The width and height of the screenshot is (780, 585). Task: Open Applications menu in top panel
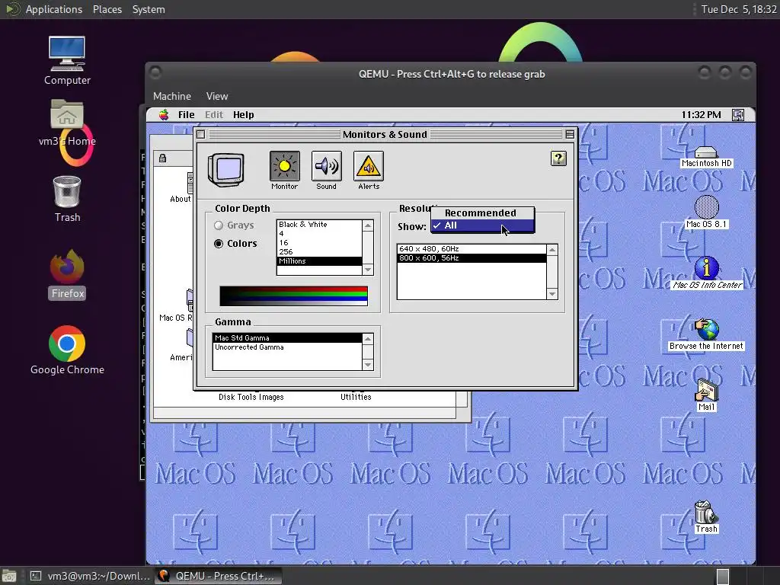54,9
